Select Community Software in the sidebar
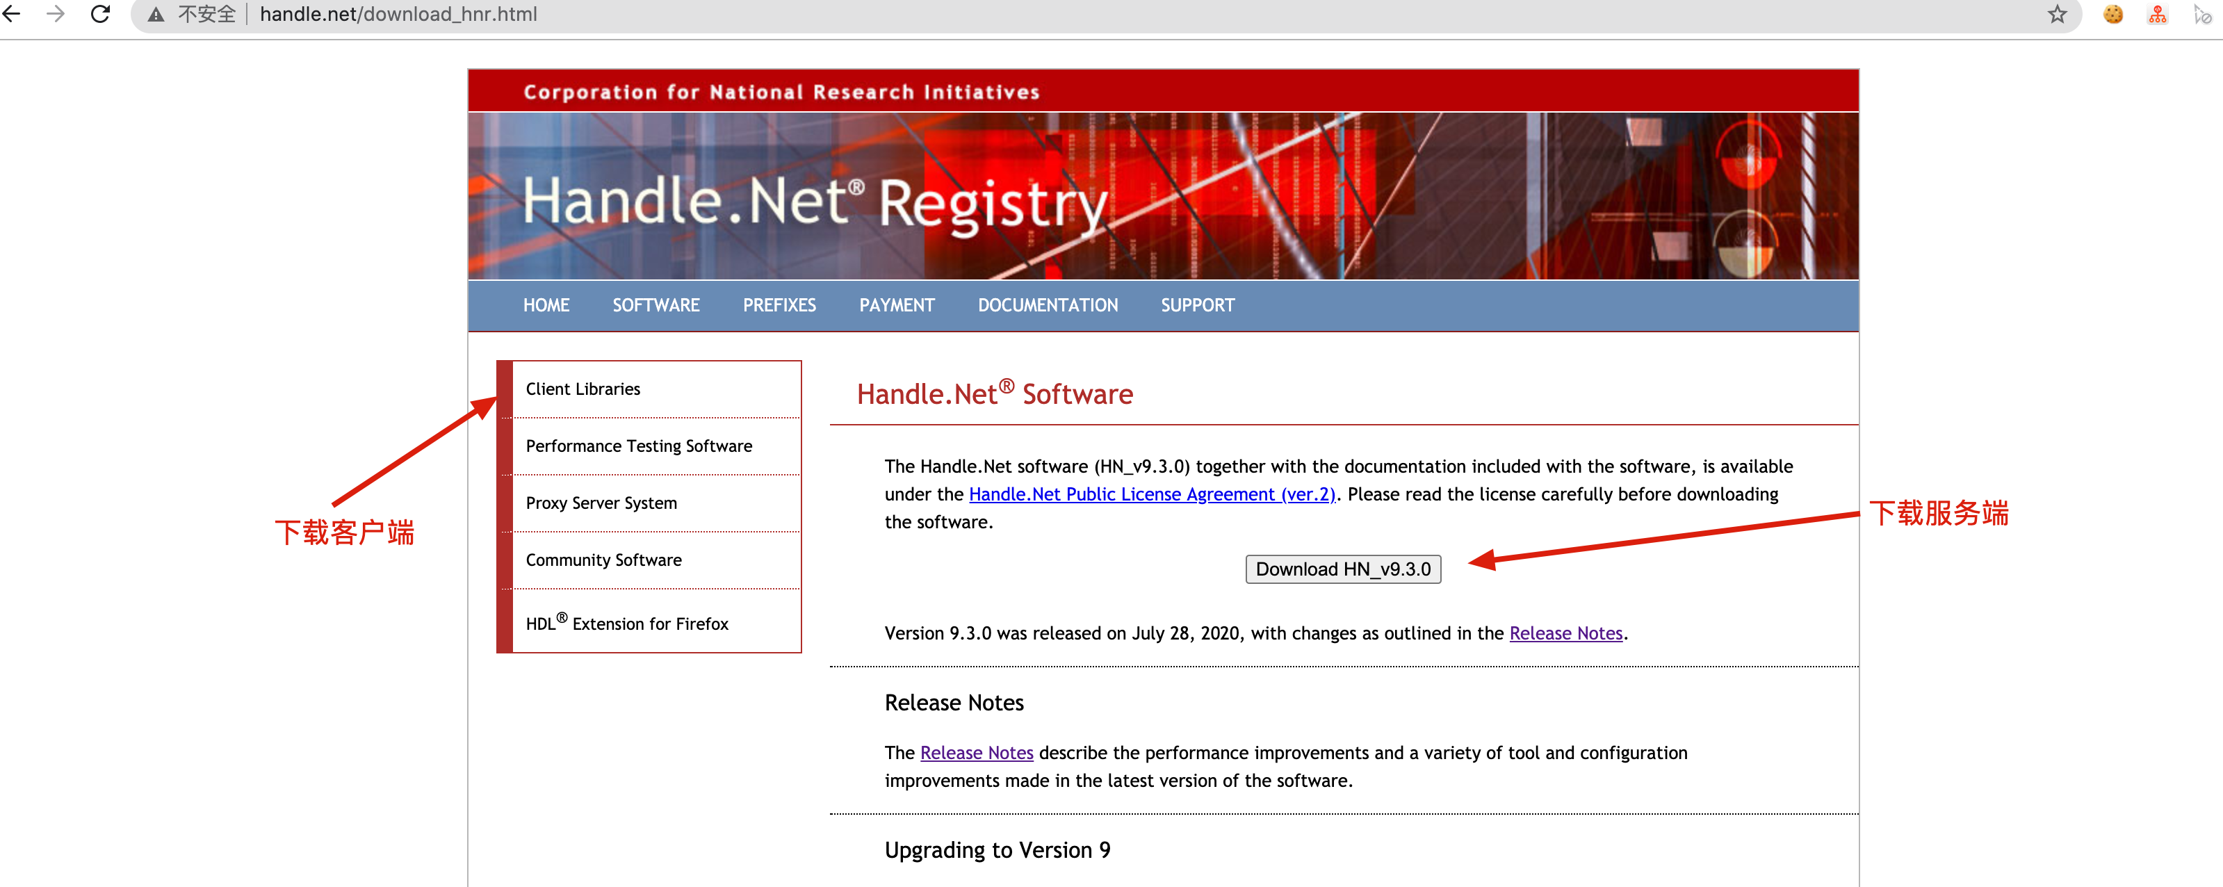Screen dimensions: 2223x887 656,560
